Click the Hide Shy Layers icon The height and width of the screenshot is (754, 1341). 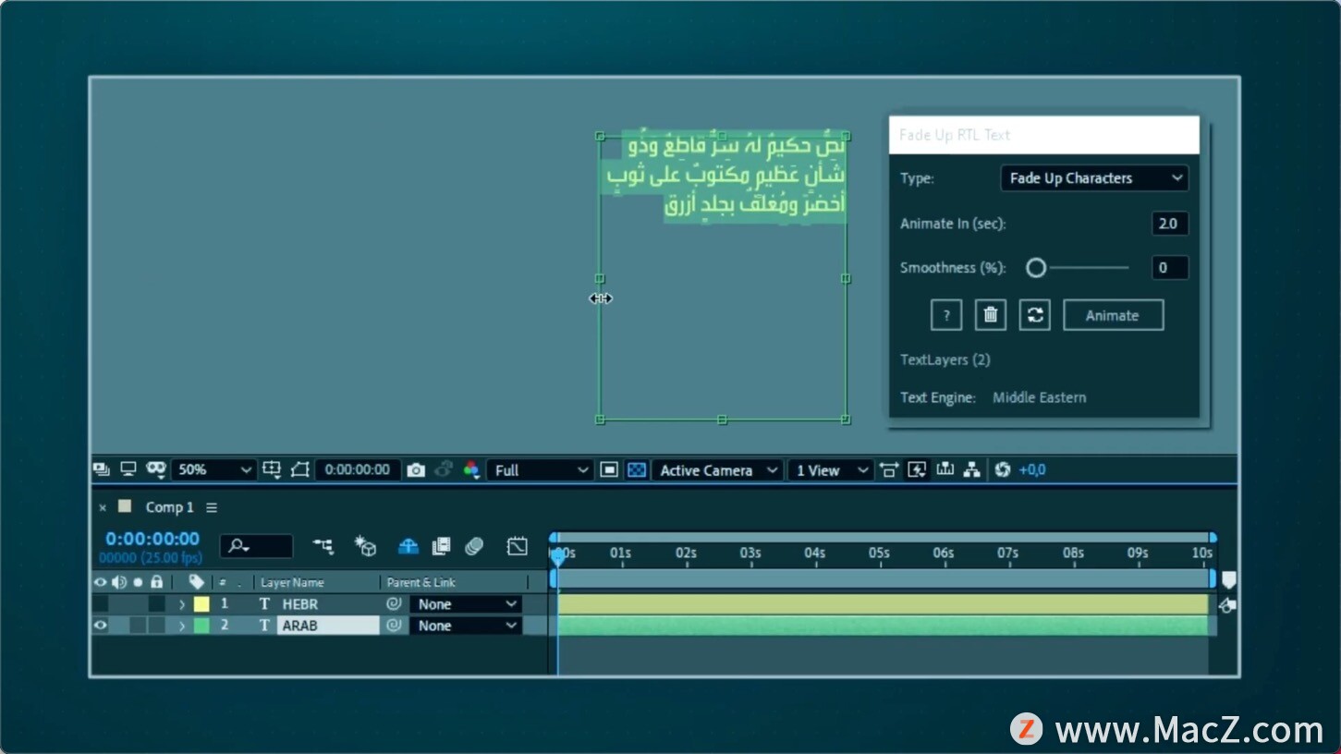[408, 546]
